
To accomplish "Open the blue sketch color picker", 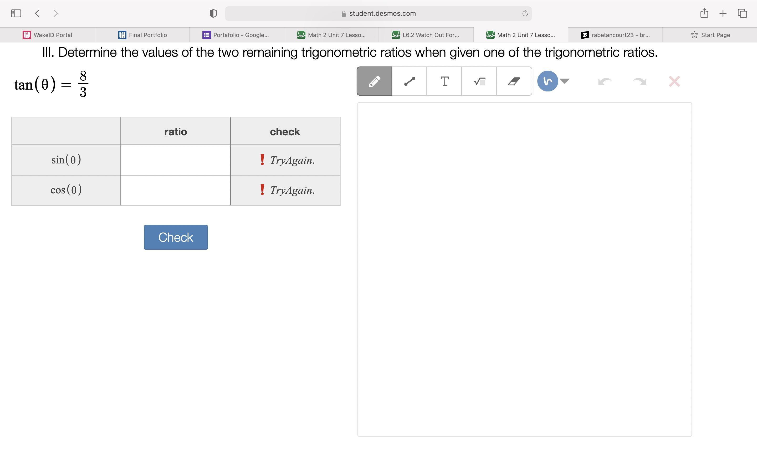I will (x=548, y=81).
